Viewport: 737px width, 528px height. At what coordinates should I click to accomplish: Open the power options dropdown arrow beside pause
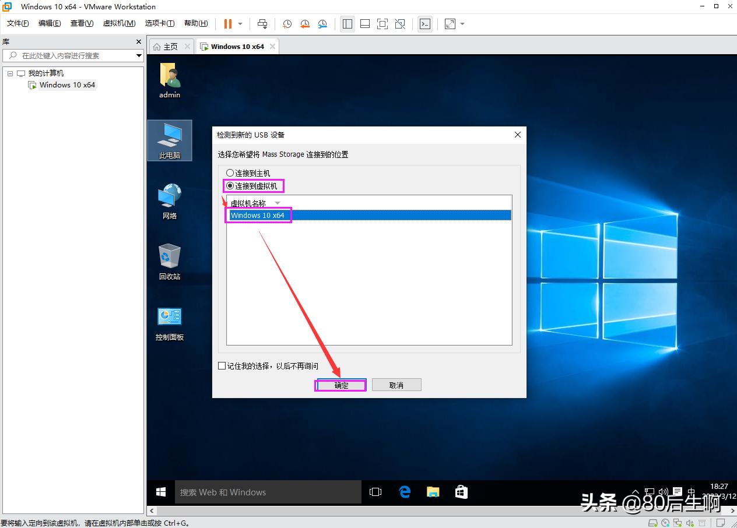[x=240, y=24]
